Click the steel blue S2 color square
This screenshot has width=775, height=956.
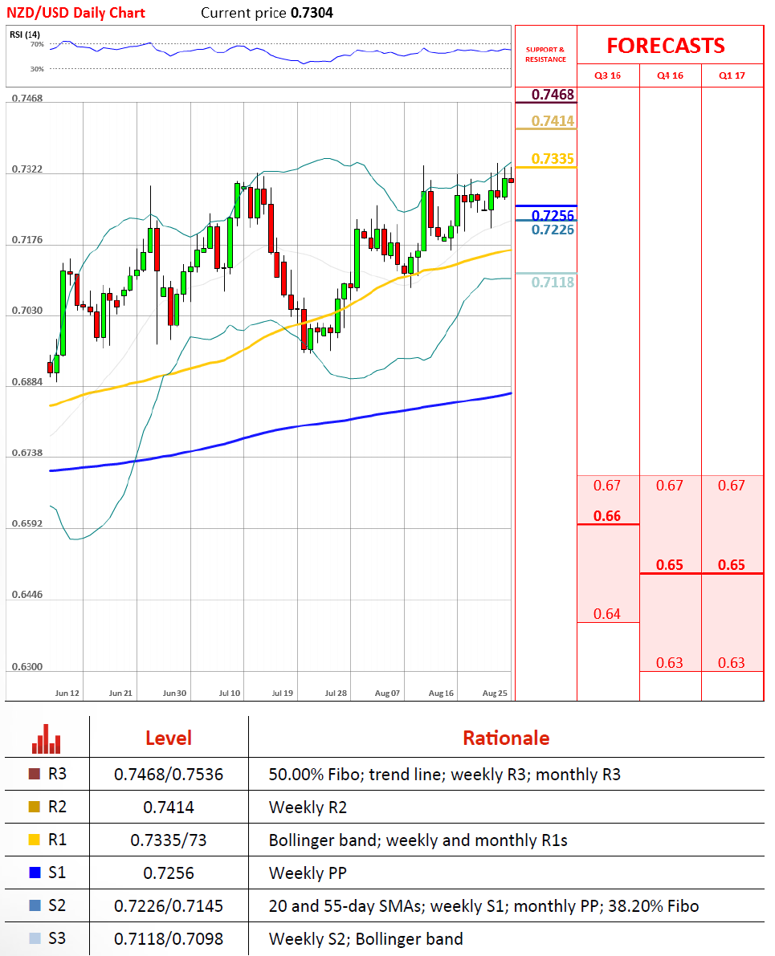click(x=34, y=906)
